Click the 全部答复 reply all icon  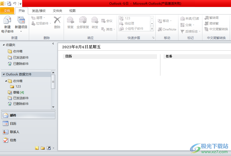coord(83,20)
